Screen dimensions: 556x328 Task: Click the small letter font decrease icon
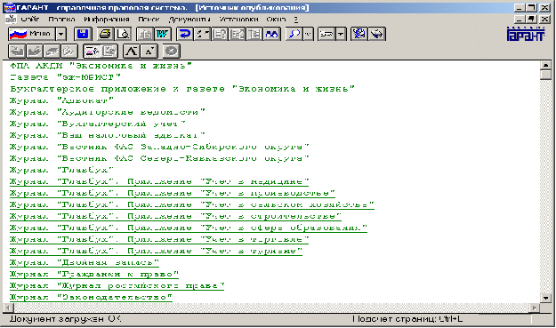point(149,52)
